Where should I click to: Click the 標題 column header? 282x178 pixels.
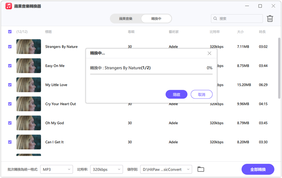point(49,32)
